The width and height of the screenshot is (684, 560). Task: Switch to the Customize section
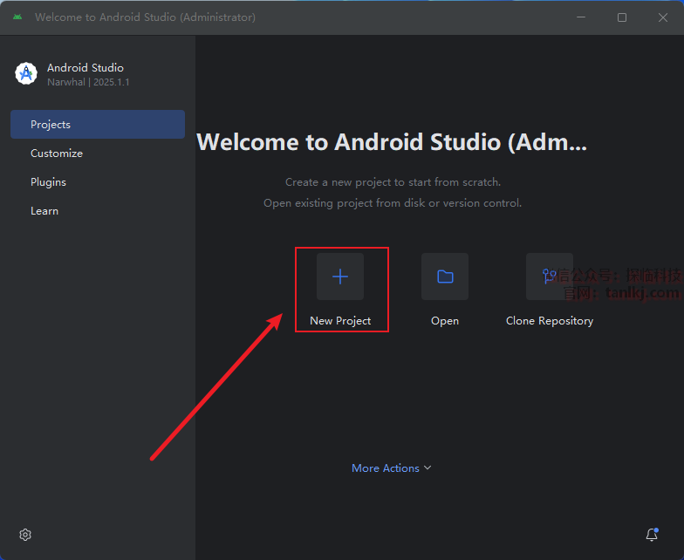[57, 154]
